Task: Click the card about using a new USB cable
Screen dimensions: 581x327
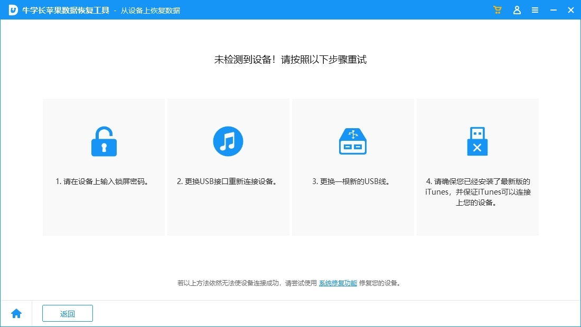Action: 352,167
